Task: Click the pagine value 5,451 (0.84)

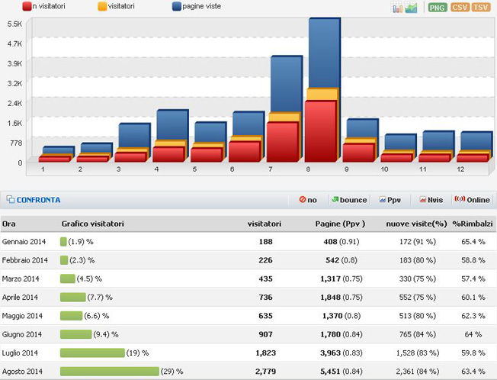Action: pos(341,372)
